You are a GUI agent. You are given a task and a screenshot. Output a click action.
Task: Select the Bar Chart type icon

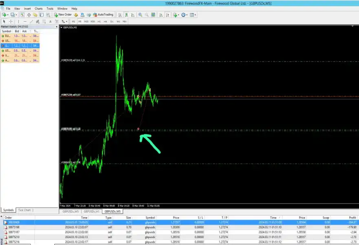(120, 15)
